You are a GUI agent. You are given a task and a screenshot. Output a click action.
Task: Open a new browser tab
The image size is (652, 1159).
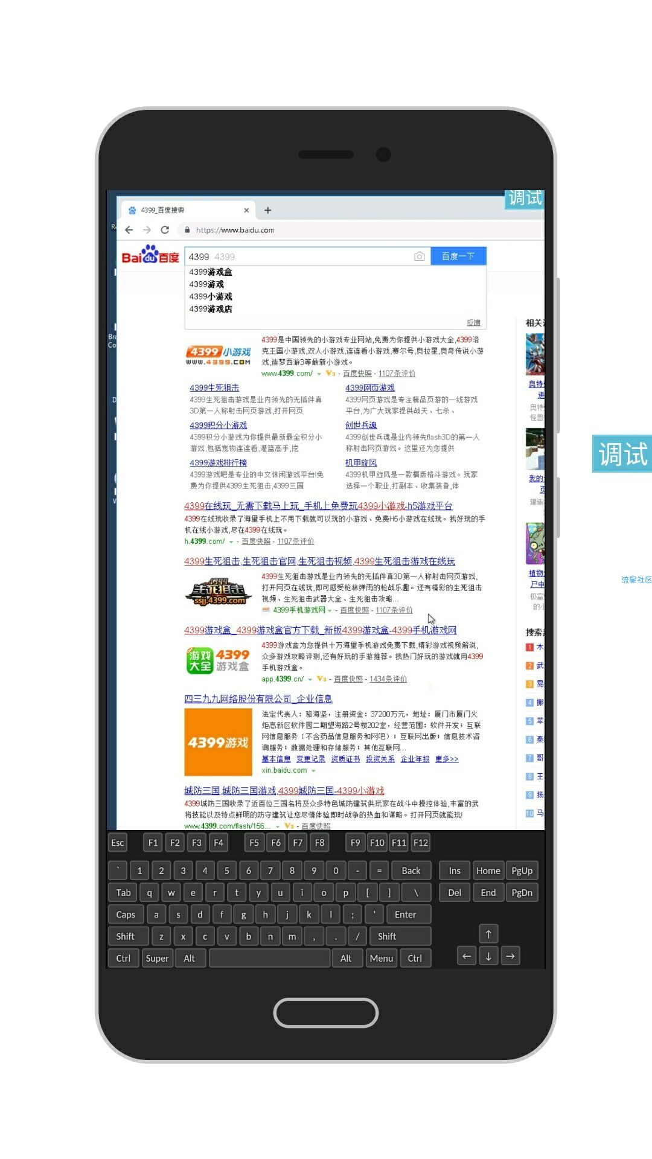click(x=268, y=210)
